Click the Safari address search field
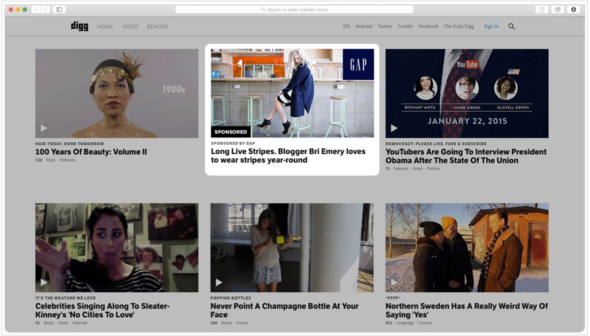Viewport: 590px width, 336px height. [294, 9]
